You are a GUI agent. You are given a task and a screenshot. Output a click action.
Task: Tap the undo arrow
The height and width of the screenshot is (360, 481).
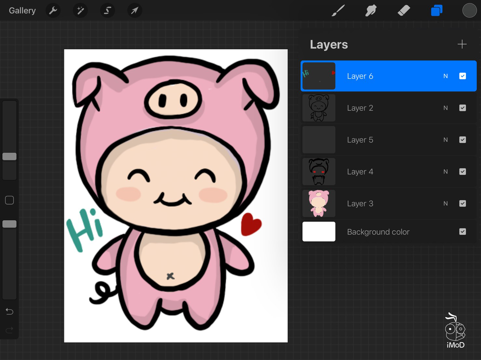9,312
